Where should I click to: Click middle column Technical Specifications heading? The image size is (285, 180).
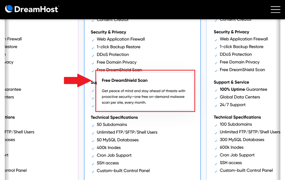pos(114,117)
